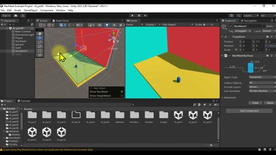
Task: Select Player in the Hierarchy
Action: tap(19, 38)
